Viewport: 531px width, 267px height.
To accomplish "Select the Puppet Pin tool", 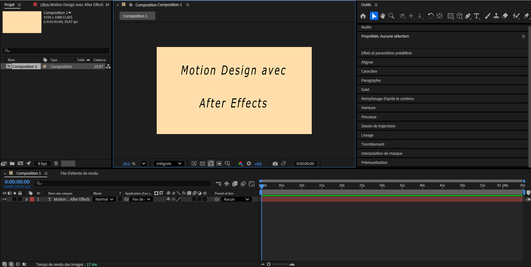I will [526, 16].
